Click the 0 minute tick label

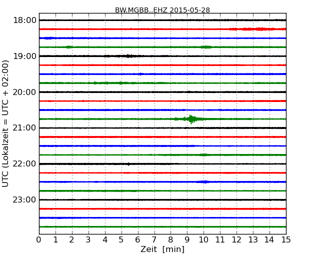pos(39,239)
